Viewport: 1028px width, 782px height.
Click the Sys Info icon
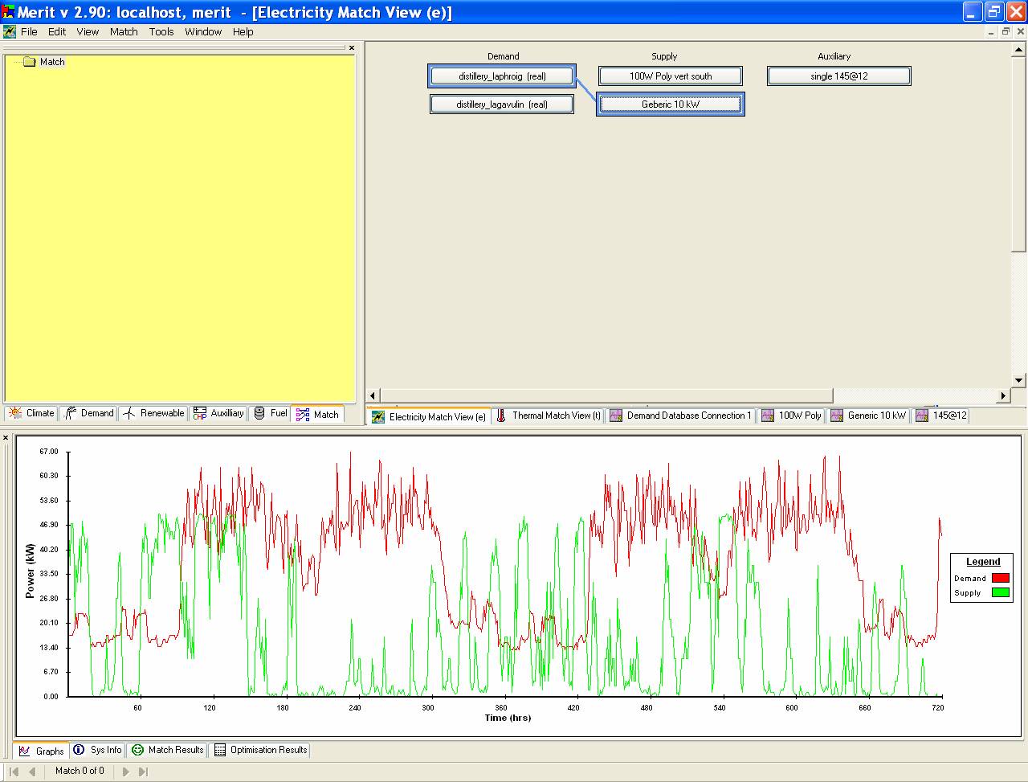(79, 750)
